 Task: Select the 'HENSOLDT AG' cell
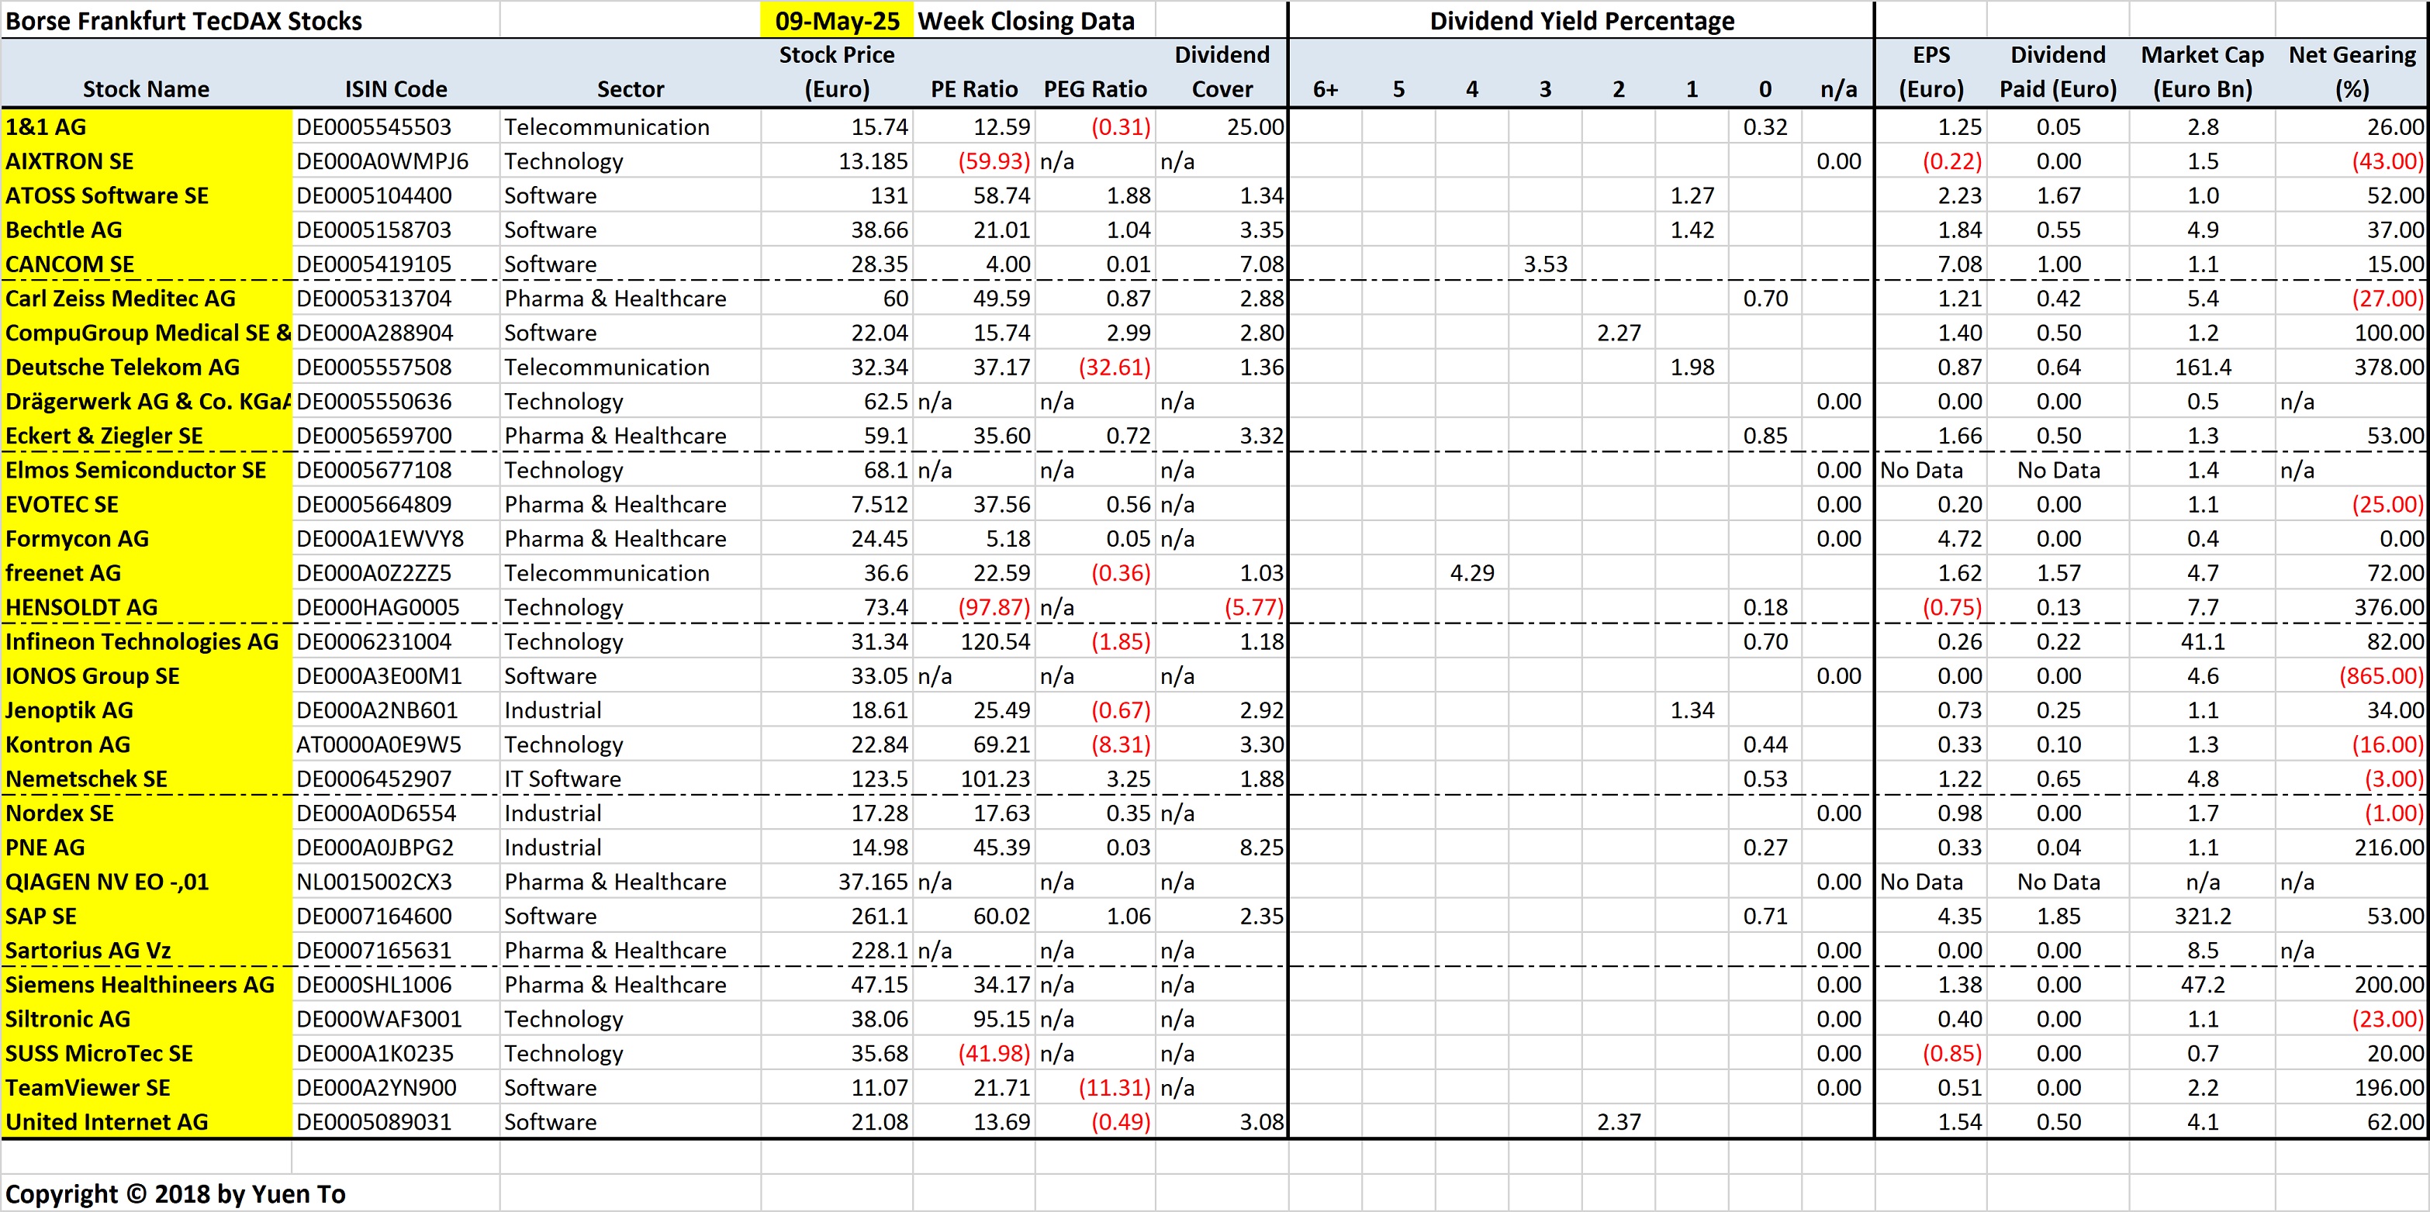point(147,607)
